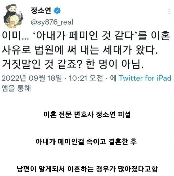Click the caption 이혼 전문 변호사 정소연 피셜
This screenshot has width=174, height=176.
point(87,115)
